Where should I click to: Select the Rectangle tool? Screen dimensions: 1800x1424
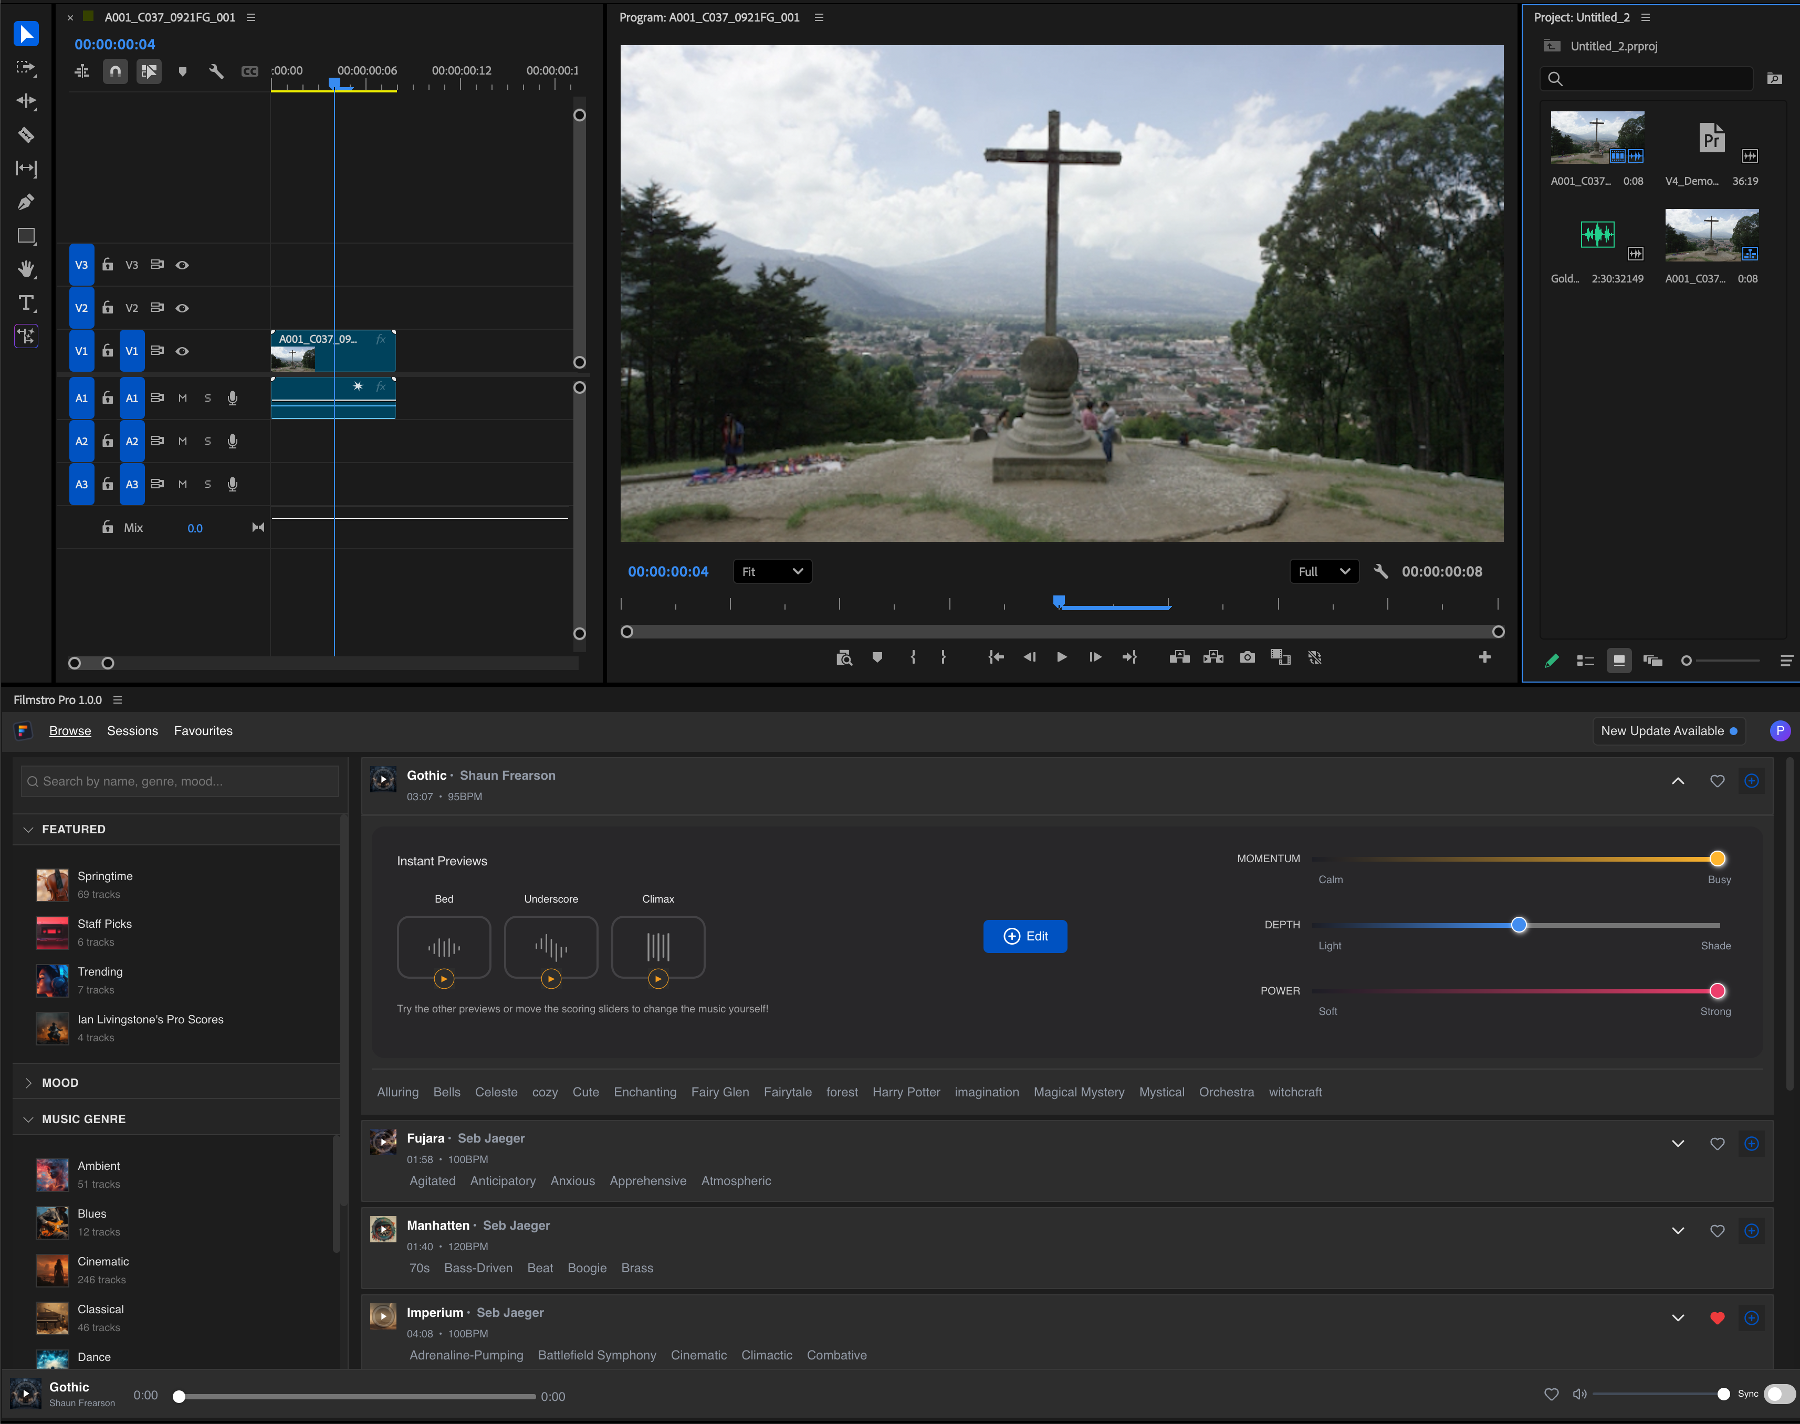26,236
